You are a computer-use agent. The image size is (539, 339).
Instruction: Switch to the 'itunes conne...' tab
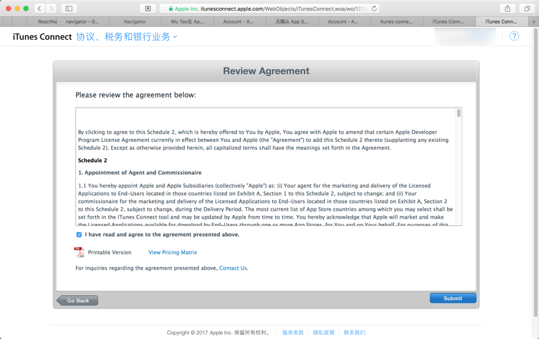coord(396,22)
